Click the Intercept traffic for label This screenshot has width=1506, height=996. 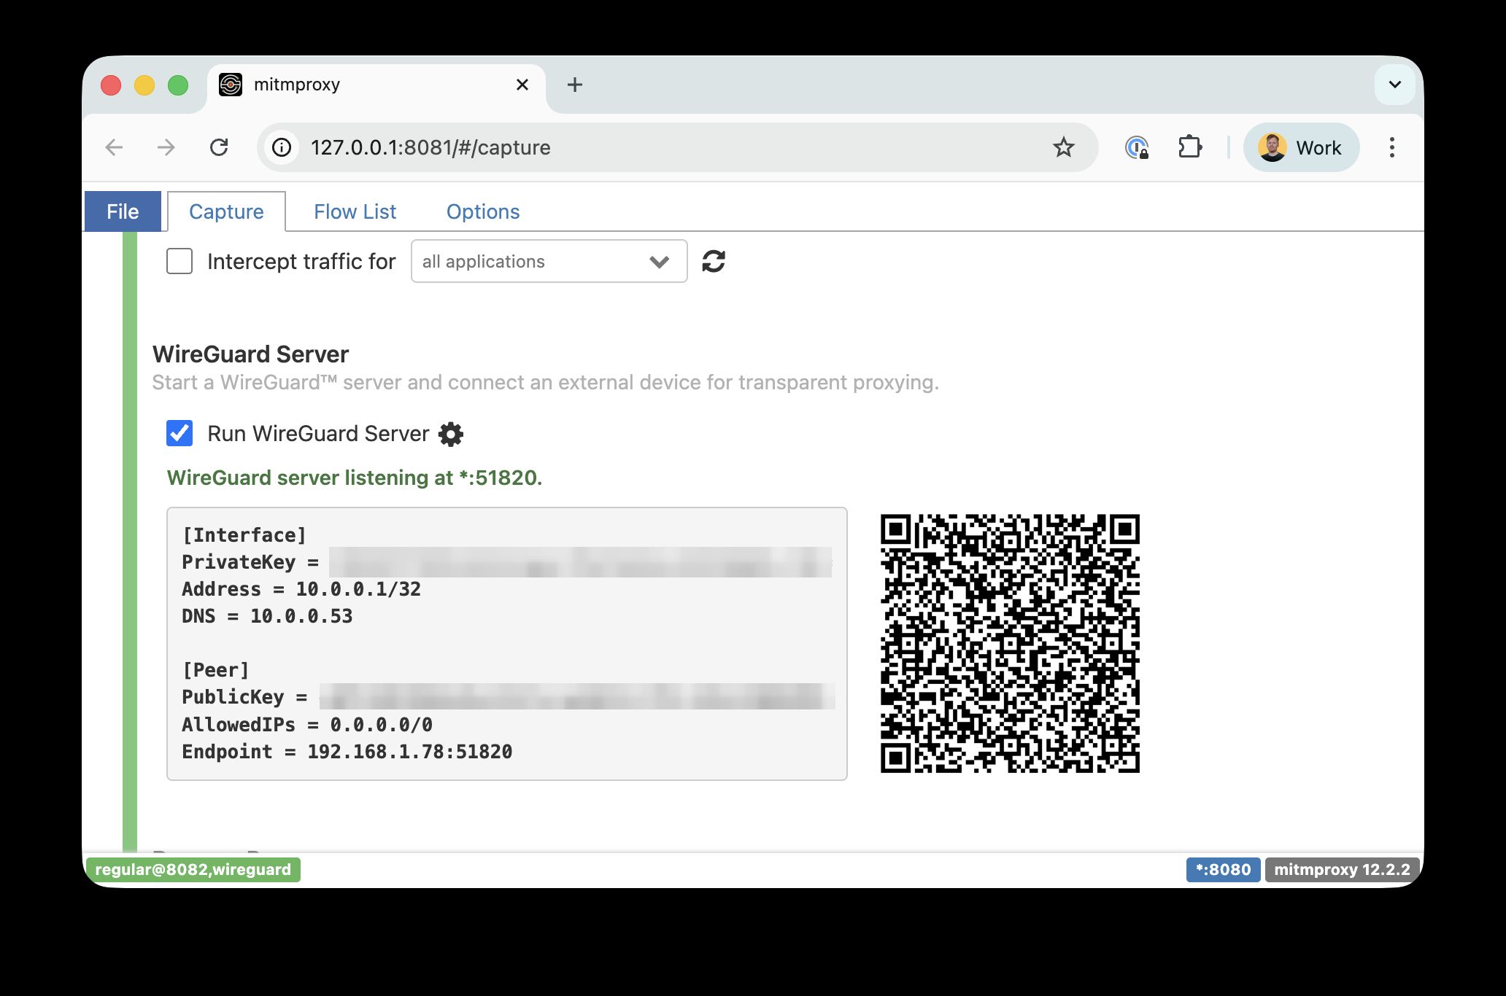(x=301, y=261)
